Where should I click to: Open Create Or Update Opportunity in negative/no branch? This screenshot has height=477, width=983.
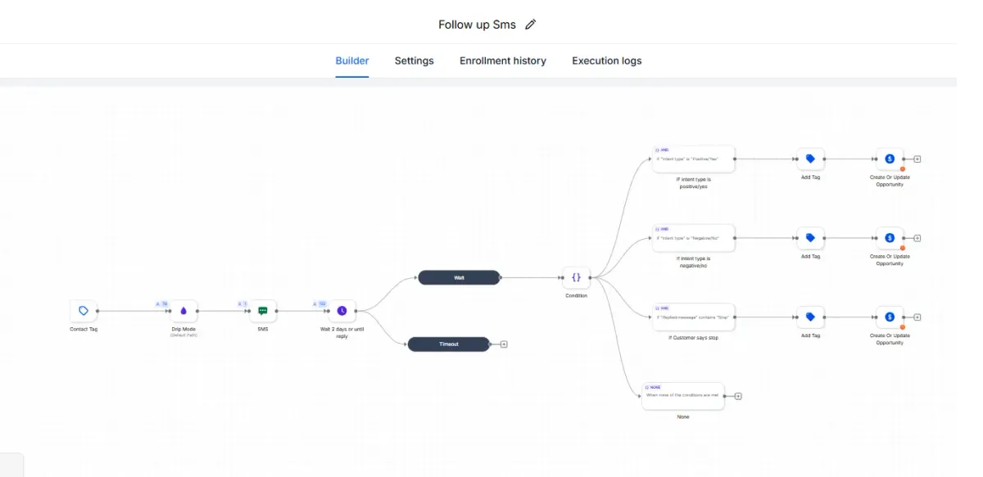pos(890,238)
